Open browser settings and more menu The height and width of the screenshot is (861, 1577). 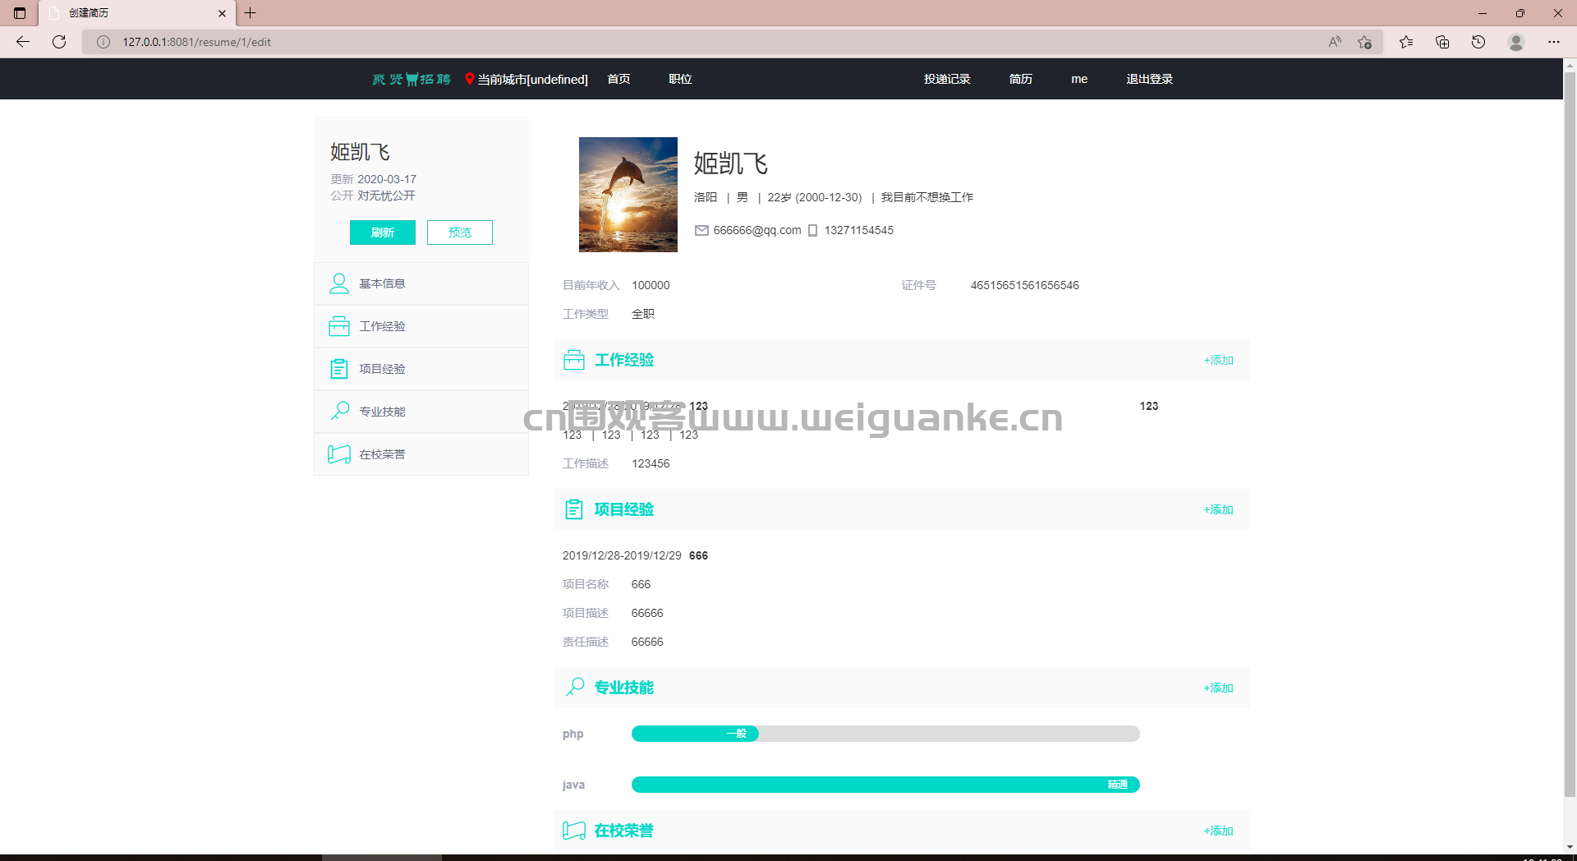click(1554, 42)
